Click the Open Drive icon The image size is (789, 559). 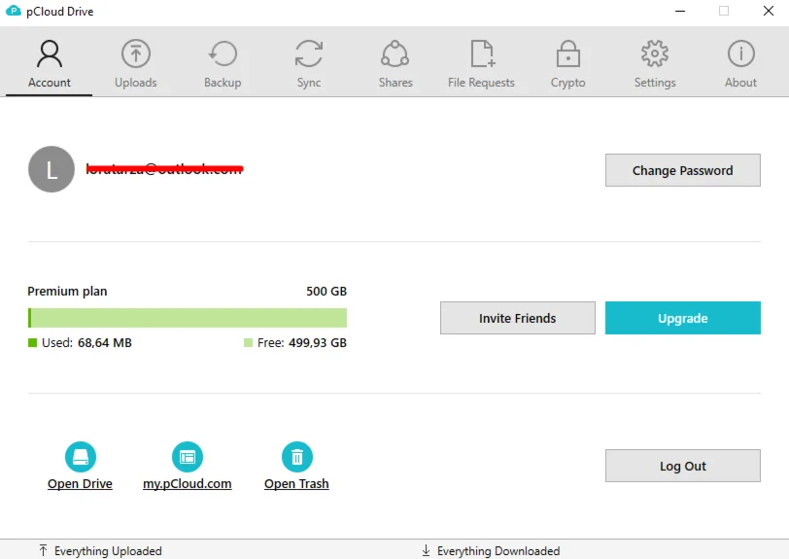[81, 457]
